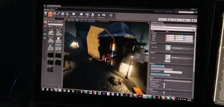Click the Lit view mode button in viewport
Image resolution: width=224 pixels, height=107 pixels.
[x=77, y=20]
